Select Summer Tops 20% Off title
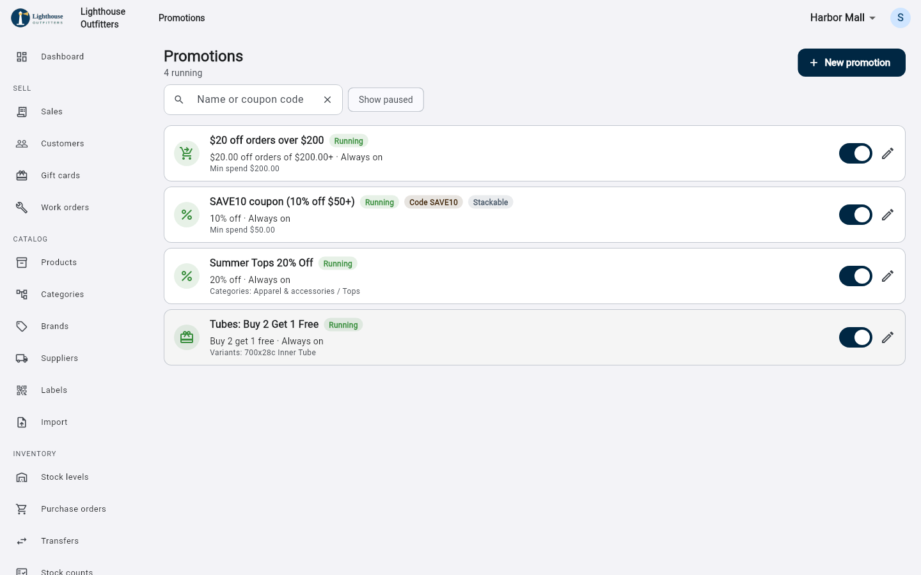Screen dimensions: 921x575 coord(262,263)
